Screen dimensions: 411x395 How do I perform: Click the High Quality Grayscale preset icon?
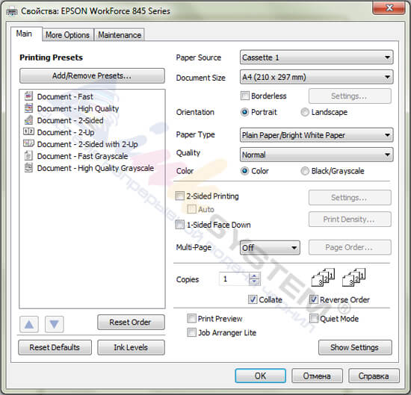click(28, 168)
